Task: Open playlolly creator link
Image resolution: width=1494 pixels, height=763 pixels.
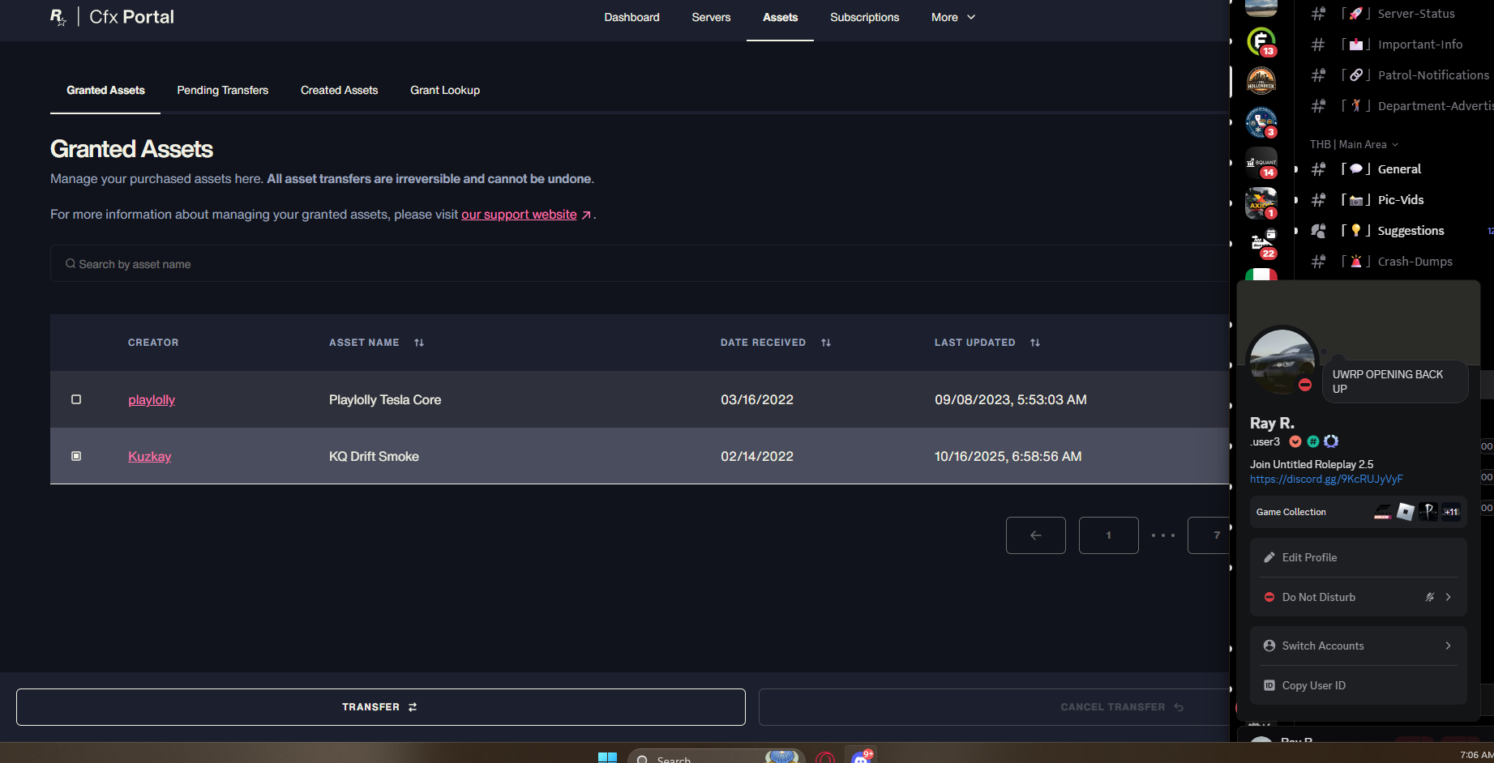Action: point(152,399)
